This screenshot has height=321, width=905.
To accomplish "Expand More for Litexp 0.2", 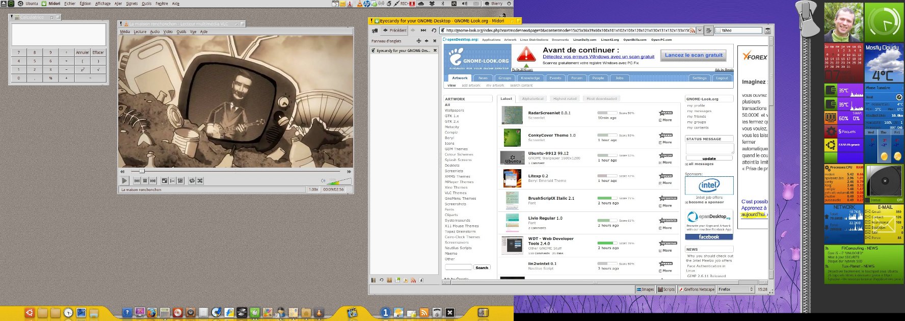I will point(666,183).
